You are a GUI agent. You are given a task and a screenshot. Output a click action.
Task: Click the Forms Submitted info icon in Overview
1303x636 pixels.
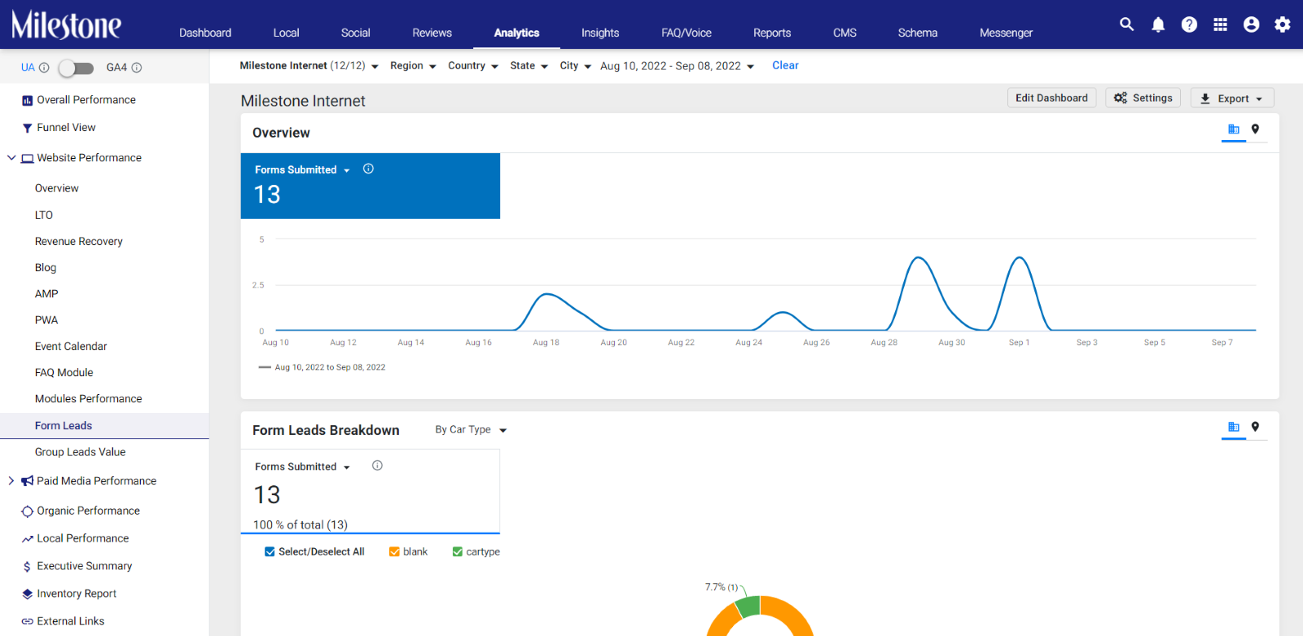click(x=368, y=169)
